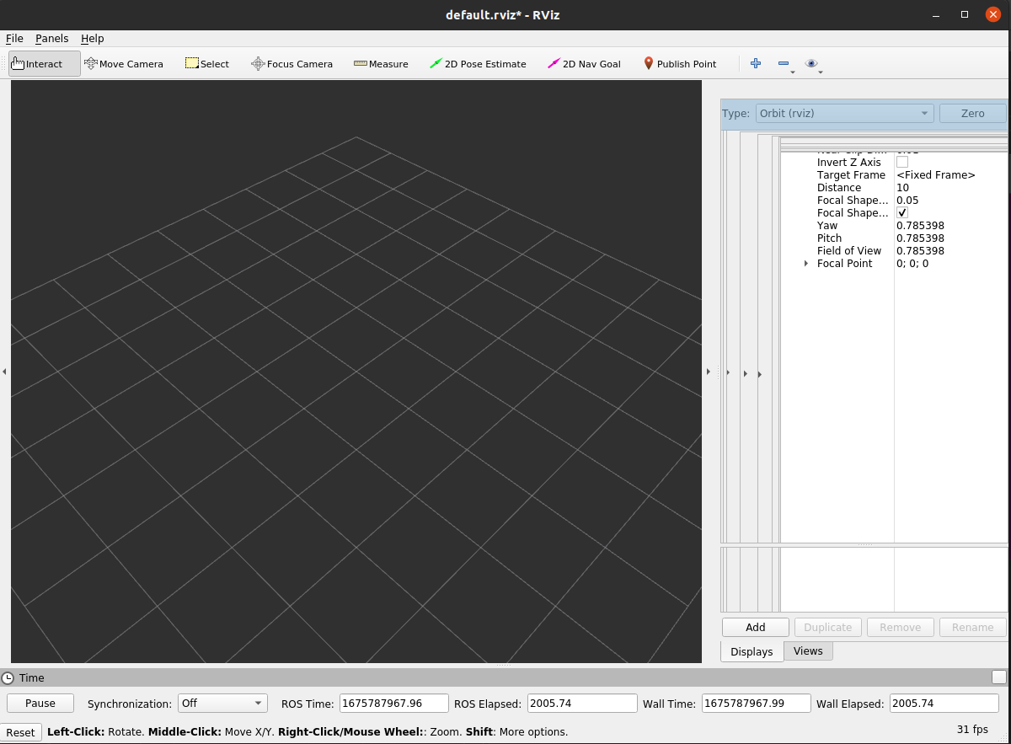Enable the Invert Z Axis checkbox

pos(902,162)
